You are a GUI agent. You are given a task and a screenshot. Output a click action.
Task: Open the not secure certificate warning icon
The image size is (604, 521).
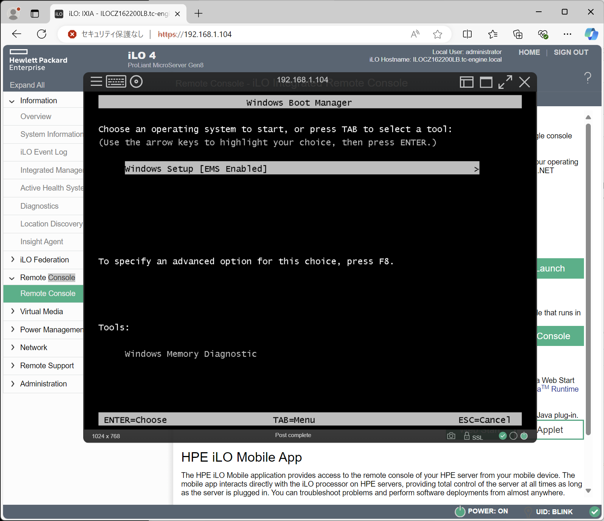pyautogui.click(x=72, y=34)
